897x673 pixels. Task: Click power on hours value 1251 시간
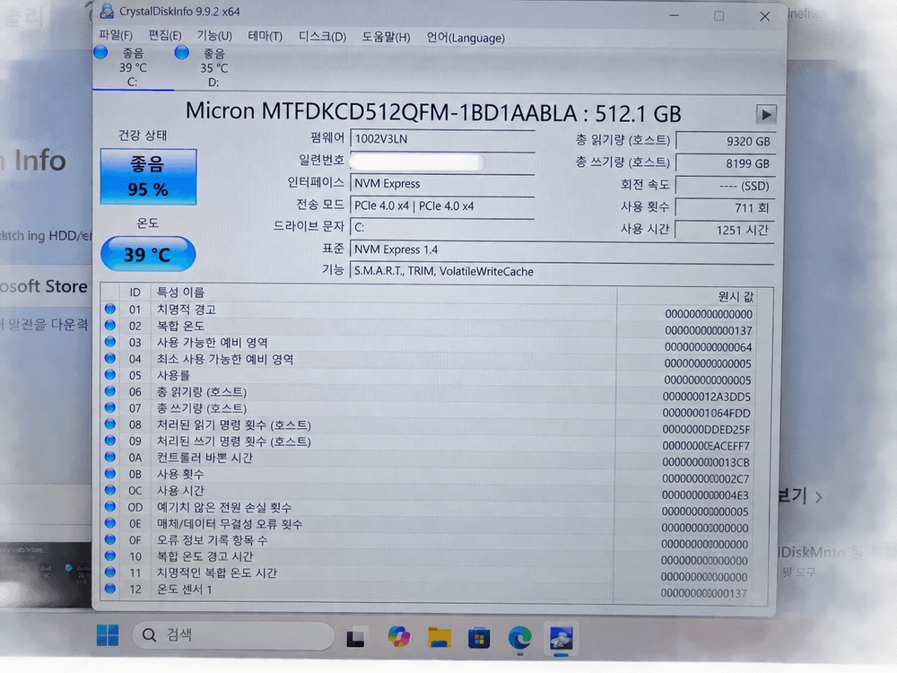725,230
